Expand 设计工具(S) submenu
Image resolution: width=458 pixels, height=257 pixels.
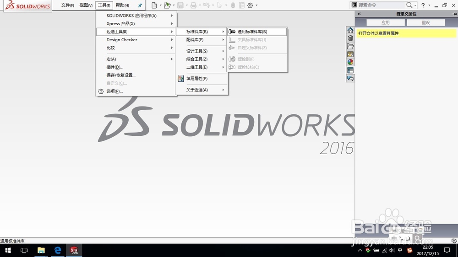(x=202, y=51)
